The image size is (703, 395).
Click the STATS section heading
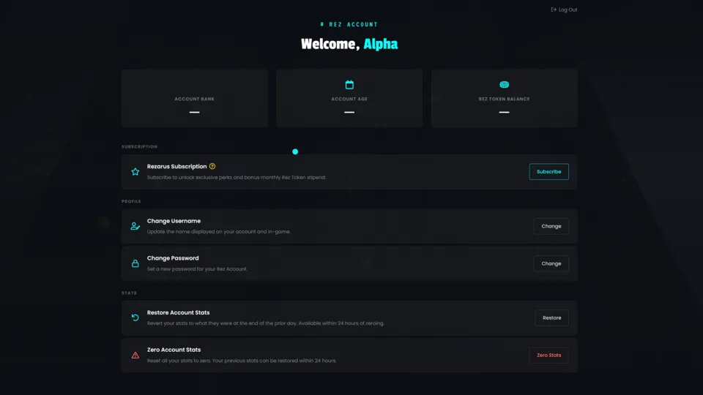[129, 293]
